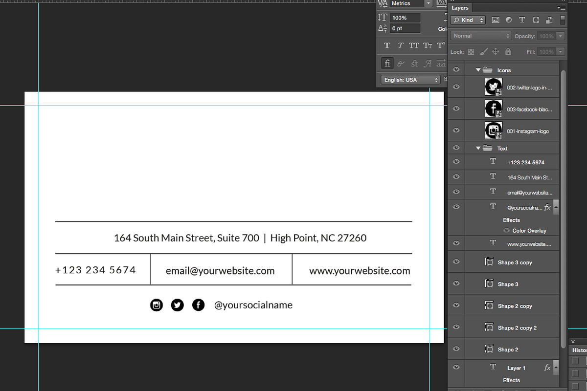Select the 164 South Main St text layer
The width and height of the screenshot is (587, 391).
(503, 177)
